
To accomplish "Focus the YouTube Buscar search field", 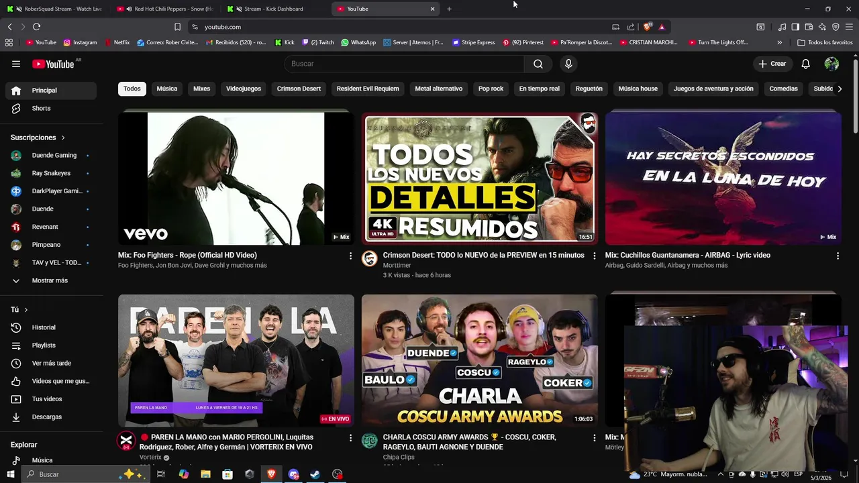I will pos(404,64).
